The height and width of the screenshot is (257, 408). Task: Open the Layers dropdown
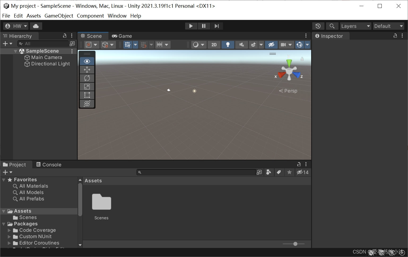(x=355, y=26)
